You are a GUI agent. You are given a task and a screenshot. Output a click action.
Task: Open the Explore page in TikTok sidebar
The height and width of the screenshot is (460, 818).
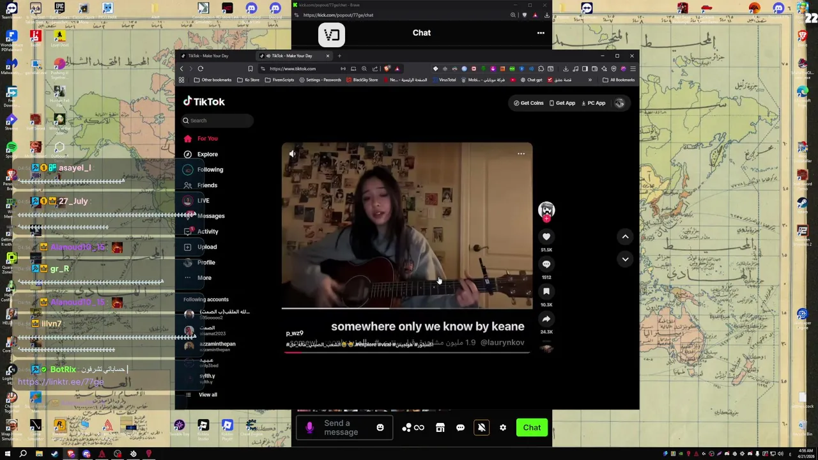[x=202, y=154]
